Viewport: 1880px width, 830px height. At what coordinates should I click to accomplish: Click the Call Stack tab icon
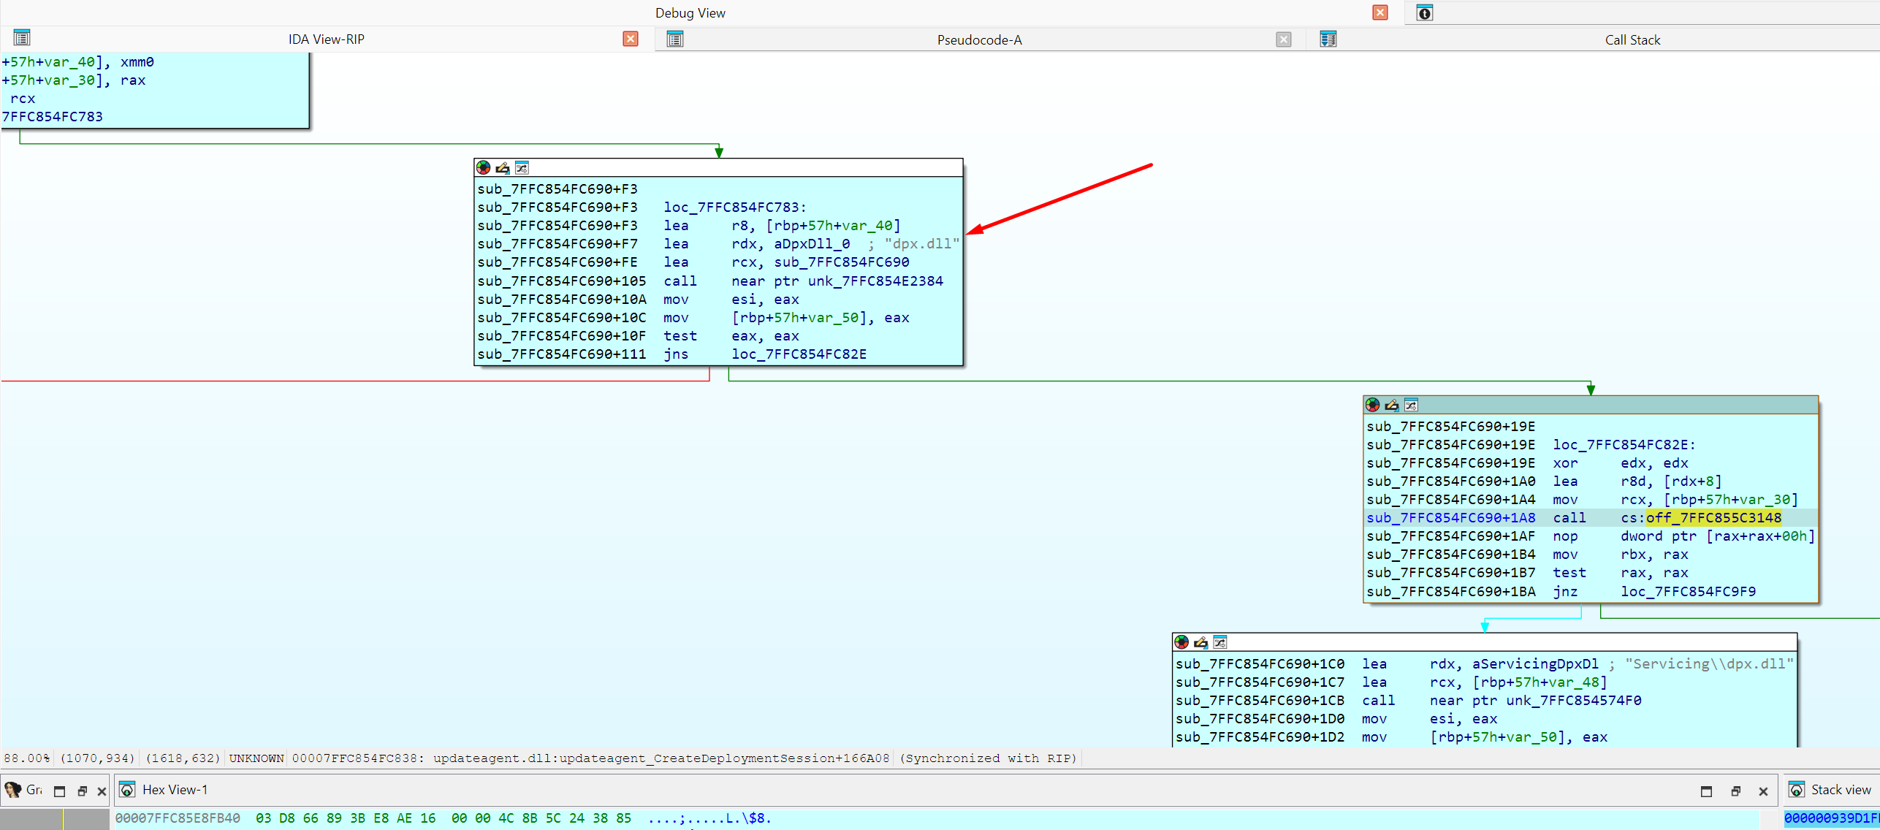(x=1328, y=39)
